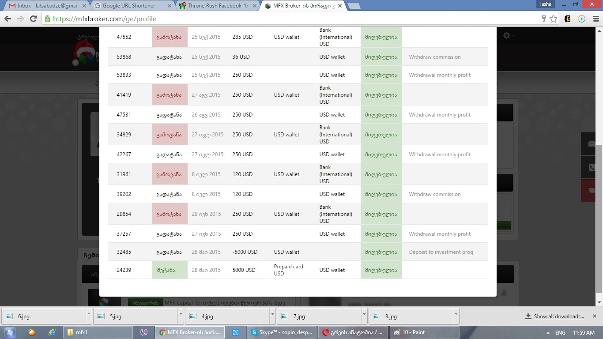Expand options for the 7.jpg download
This screenshot has width=603, height=339.
tap(364, 316)
